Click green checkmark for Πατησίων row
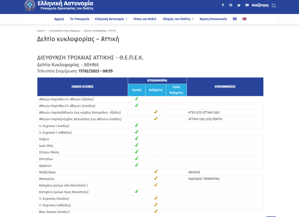Viewport: 299px width, 217px height. 137,158
